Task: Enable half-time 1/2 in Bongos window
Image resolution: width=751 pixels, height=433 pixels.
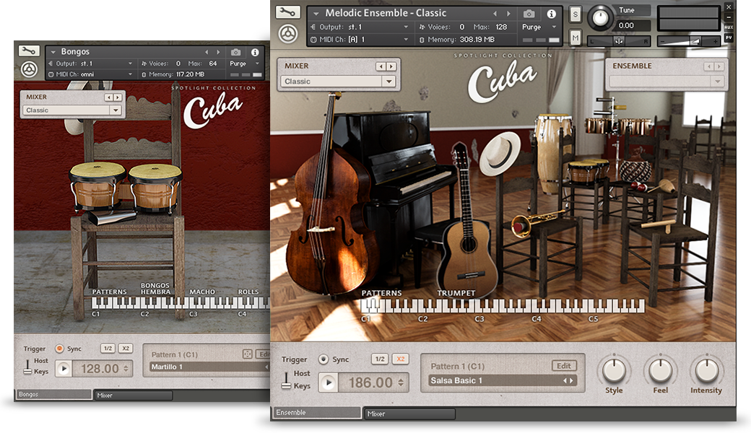Action: point(108,349)
